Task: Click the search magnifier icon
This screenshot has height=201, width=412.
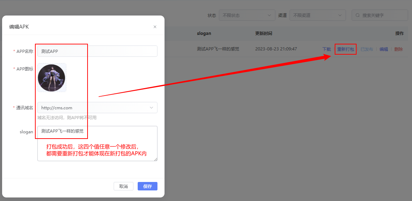Action: point(358,15)
